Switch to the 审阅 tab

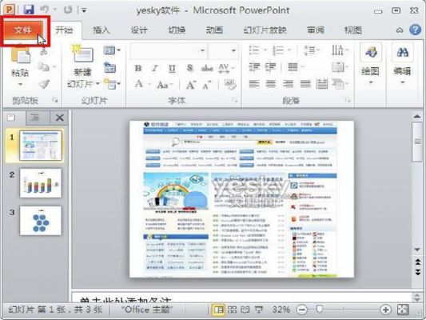pyautogui.click(x=316, y=30)
